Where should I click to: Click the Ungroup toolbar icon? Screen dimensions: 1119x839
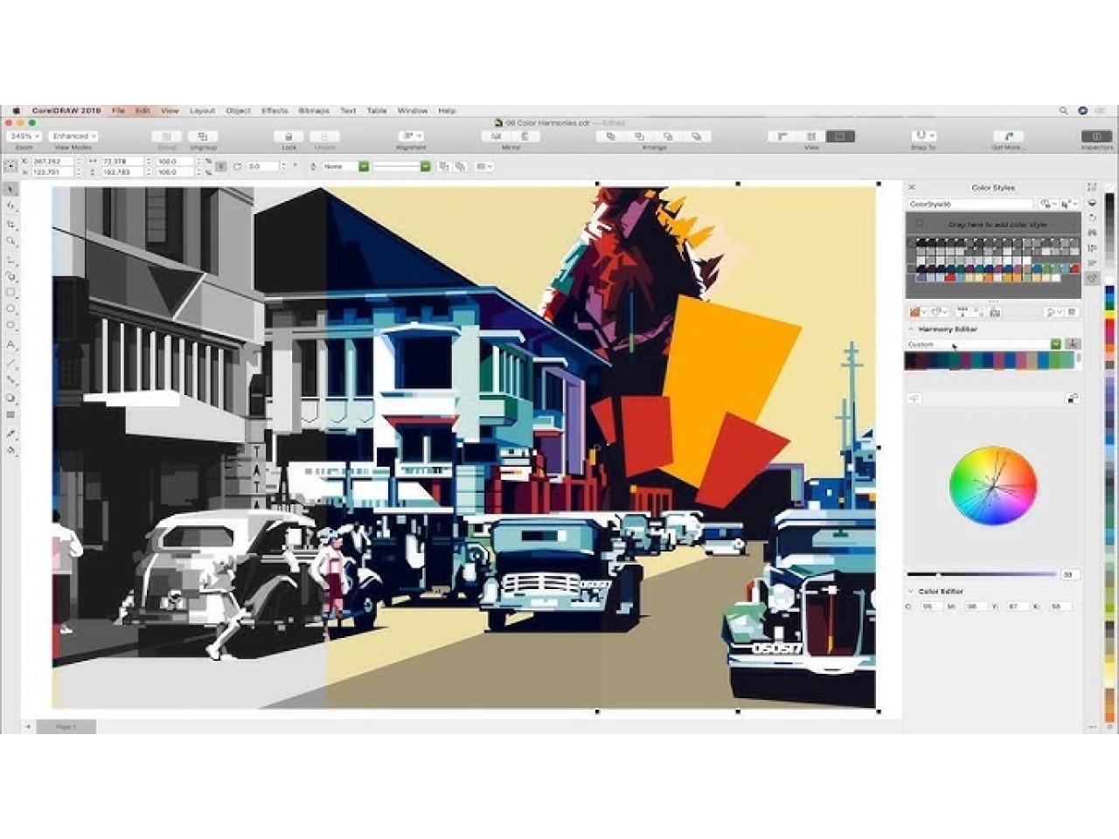(x=203, y=136)
